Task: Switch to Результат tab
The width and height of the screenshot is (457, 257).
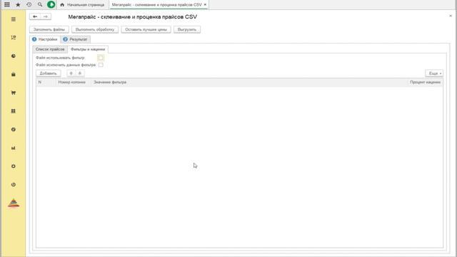Action: 76,39
